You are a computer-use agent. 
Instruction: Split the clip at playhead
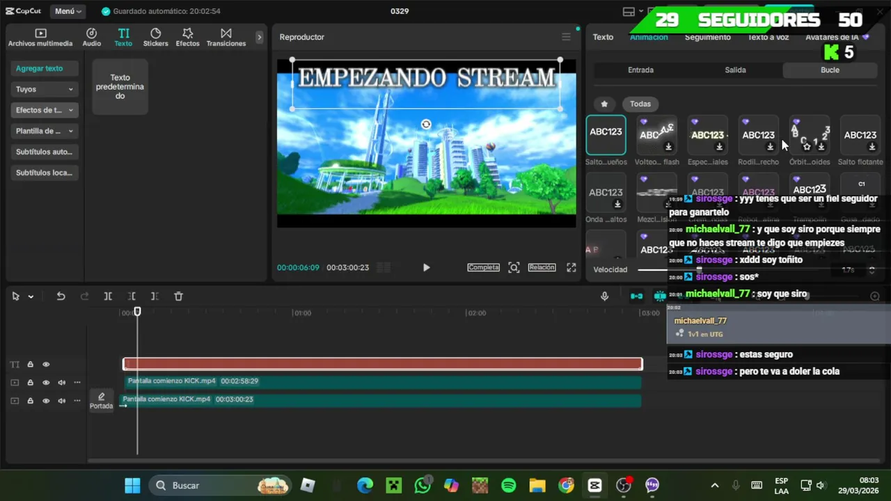click(108, 296)
